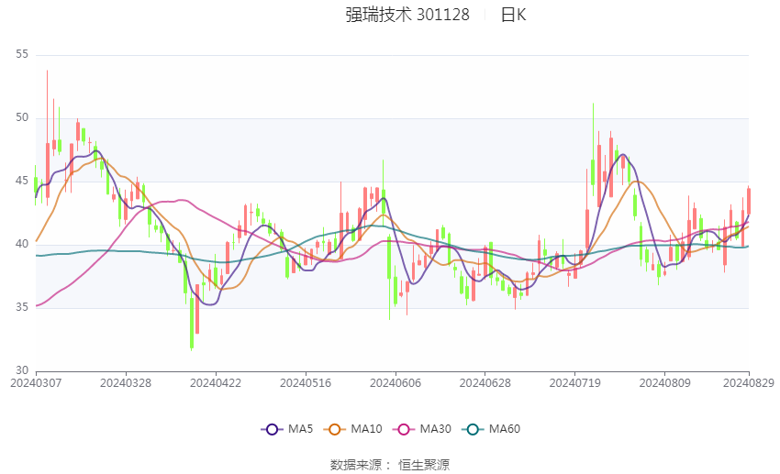Toggle the MA10 orange legend marker
Image resolution: width=780 pixels, height=474 pixels.
[x=335, y=429]
